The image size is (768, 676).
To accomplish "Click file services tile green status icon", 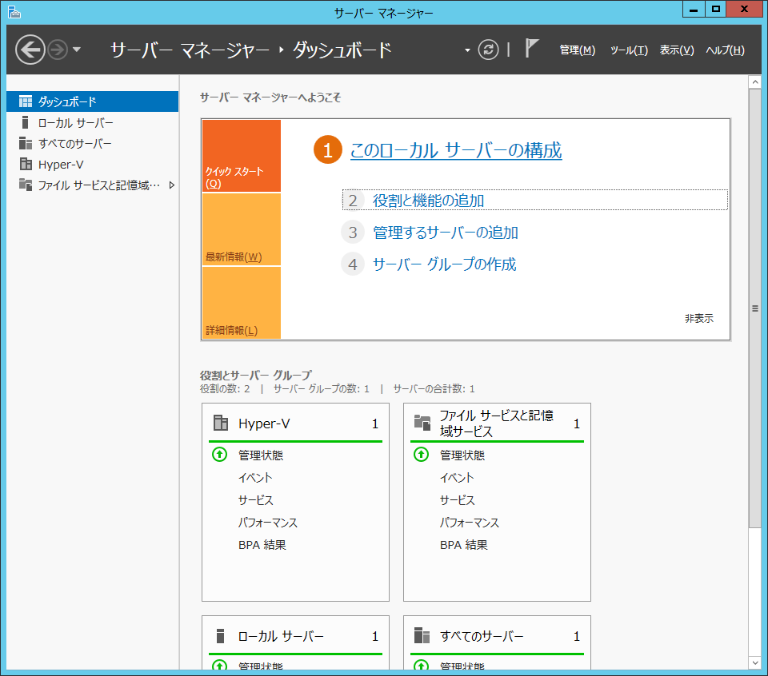I will [422, 455].
